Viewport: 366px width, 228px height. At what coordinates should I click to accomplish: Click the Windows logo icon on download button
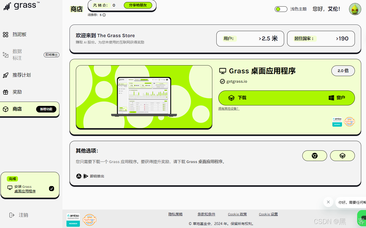pyautogui.click(x=331, y=98)
